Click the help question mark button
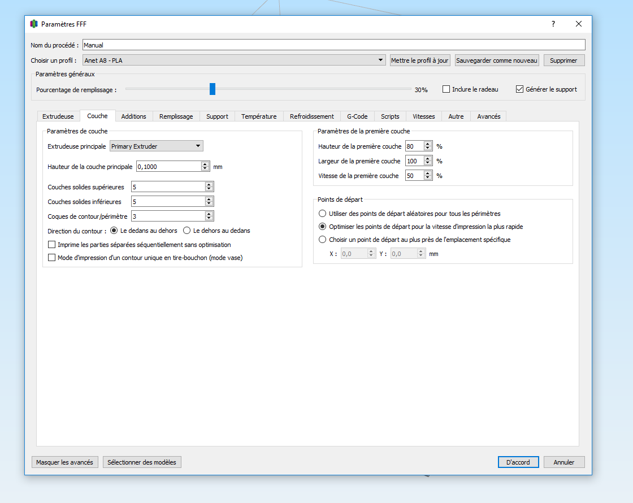This screenshot has height=503, width=633. coord(553,24)
